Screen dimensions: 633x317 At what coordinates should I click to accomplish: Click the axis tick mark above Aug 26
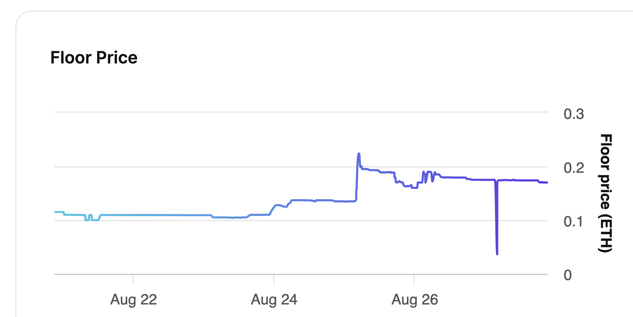(x=414, y=279)
